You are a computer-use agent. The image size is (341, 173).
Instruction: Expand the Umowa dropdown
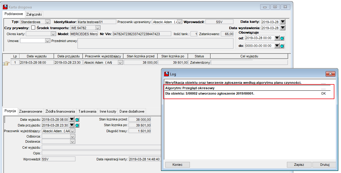pyautogui.click(x=48, y=41)
